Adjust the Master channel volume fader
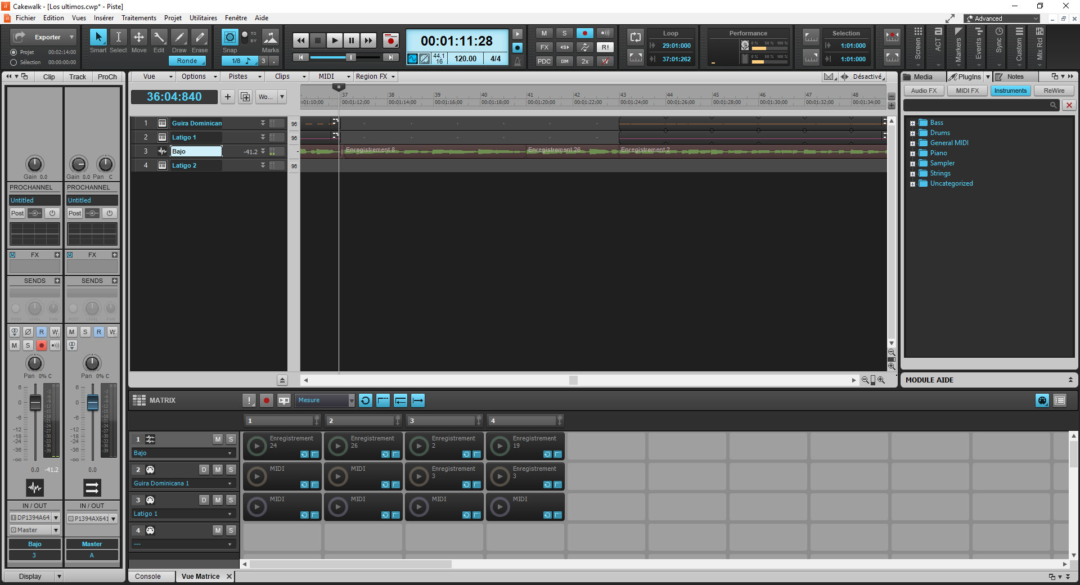Screen dimensions: 1080x585 (93, 403)
